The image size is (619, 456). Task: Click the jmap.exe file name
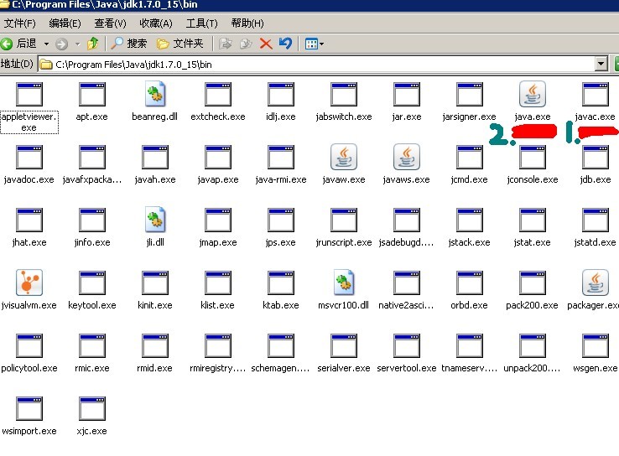[217, 242]
